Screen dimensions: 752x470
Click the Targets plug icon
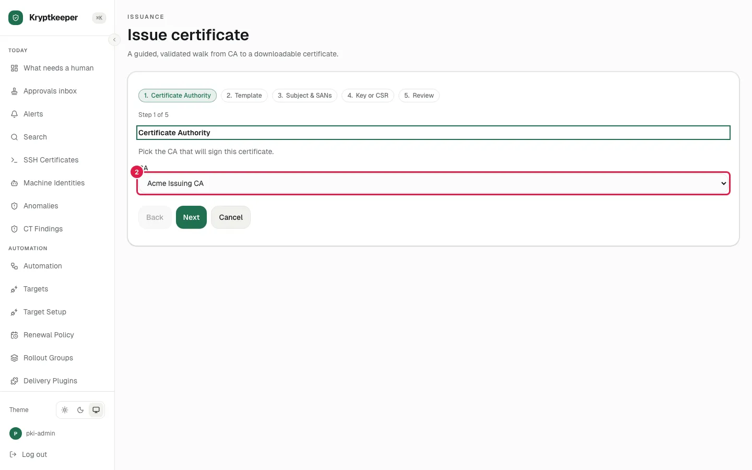pos(14,289)
